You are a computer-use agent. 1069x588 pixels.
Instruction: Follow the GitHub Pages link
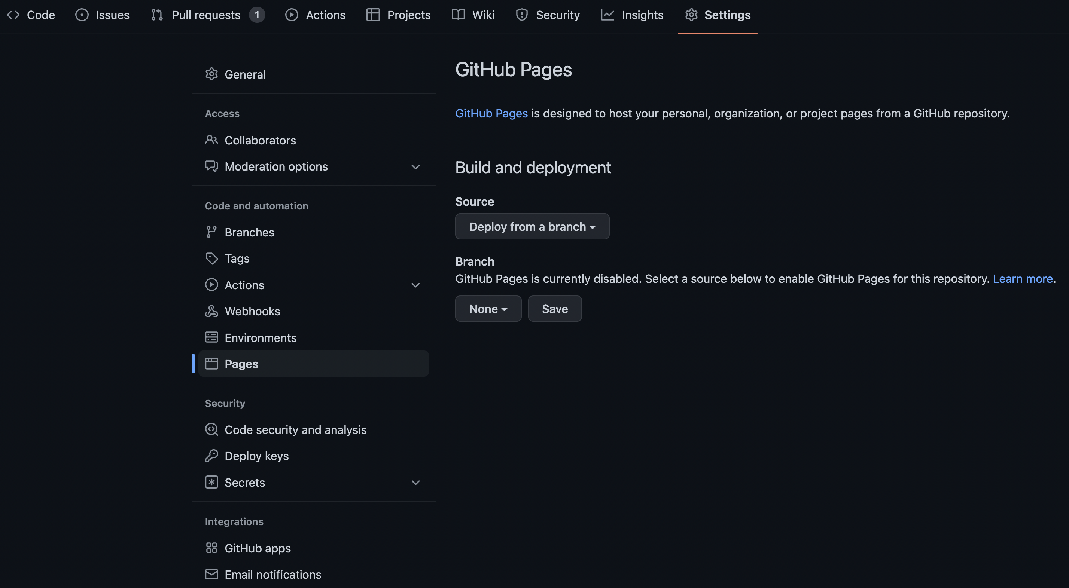click(491, 113)
